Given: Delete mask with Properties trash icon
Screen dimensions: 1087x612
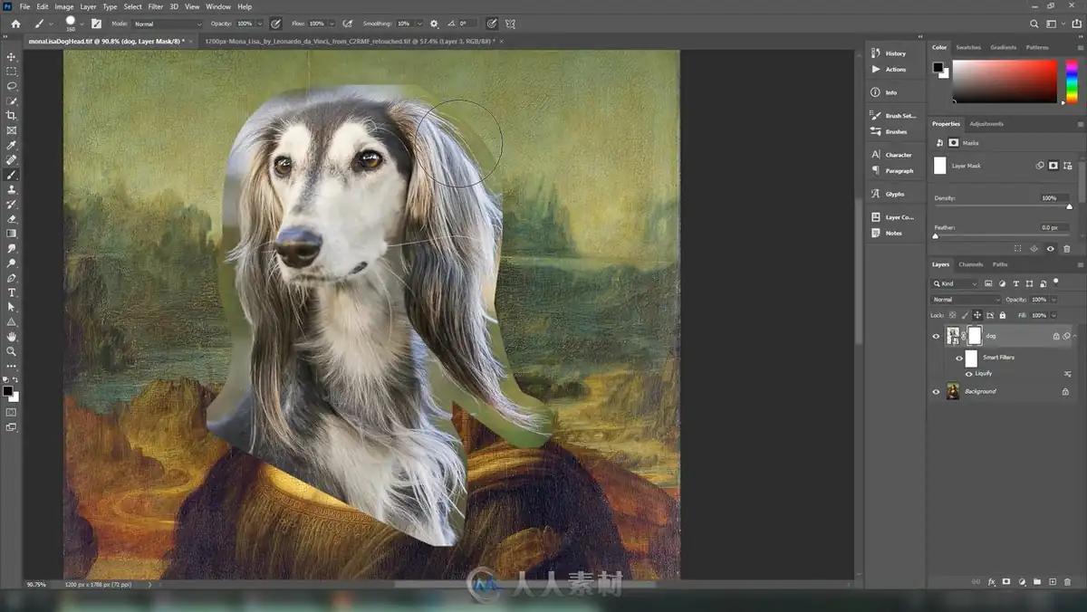Looking at the screenshot, I should pyautogui.click(x=1067, y=249).
